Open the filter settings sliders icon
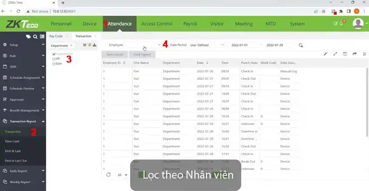This screenshot has width=369, height=191. pos(364,54)
